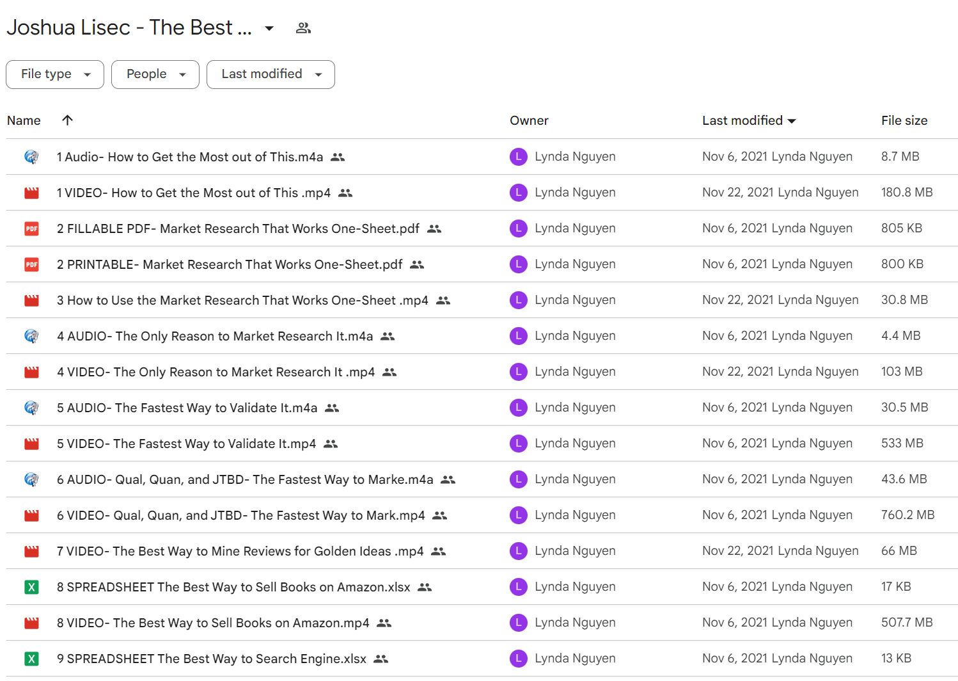Click owner avatar in the 1 Audio m4a row
This screenshot has width=958, height=681.
[519, 157]
